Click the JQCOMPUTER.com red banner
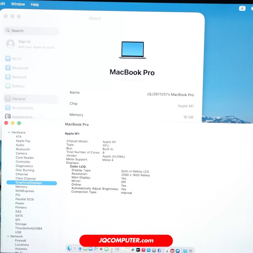This screenshot has height=253, width=253. point(126,241)
